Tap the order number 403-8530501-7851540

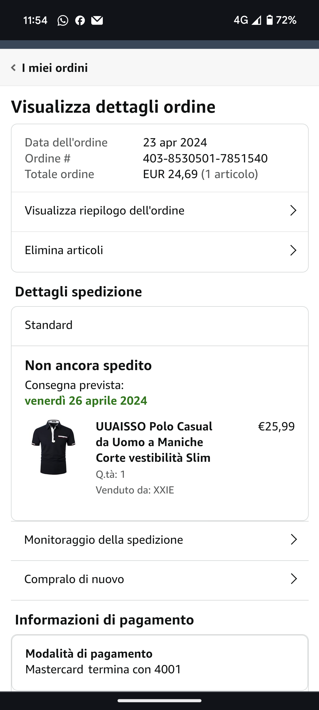tap(205, 159)
